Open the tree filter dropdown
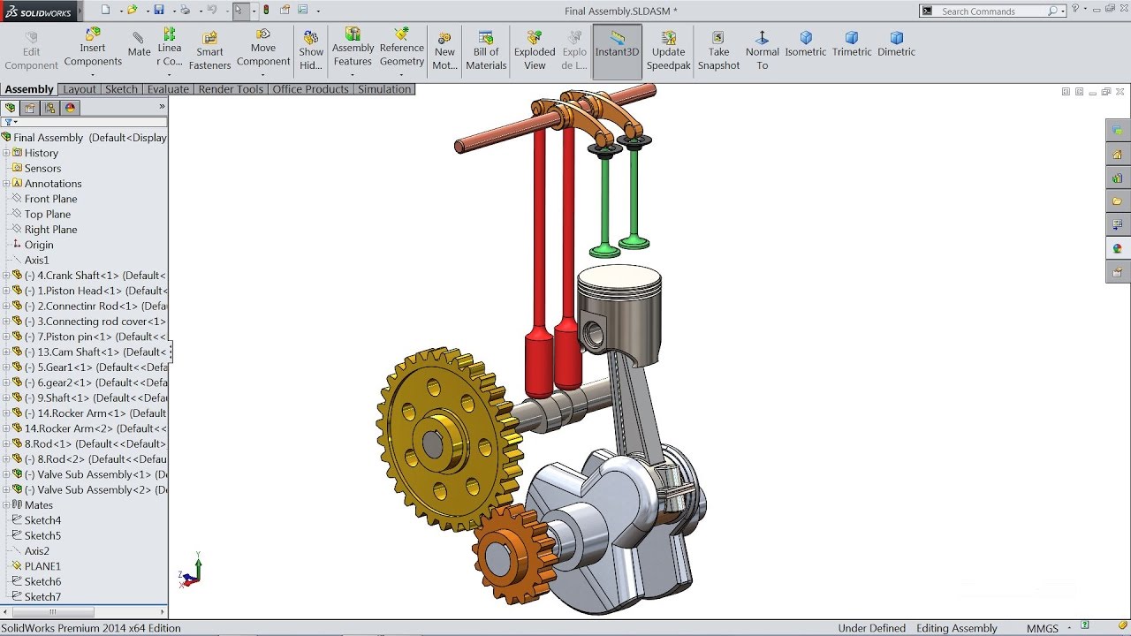 click(11, 123)
